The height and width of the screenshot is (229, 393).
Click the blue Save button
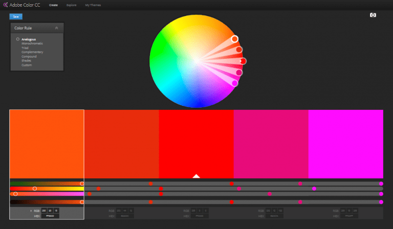pos(16,16)
